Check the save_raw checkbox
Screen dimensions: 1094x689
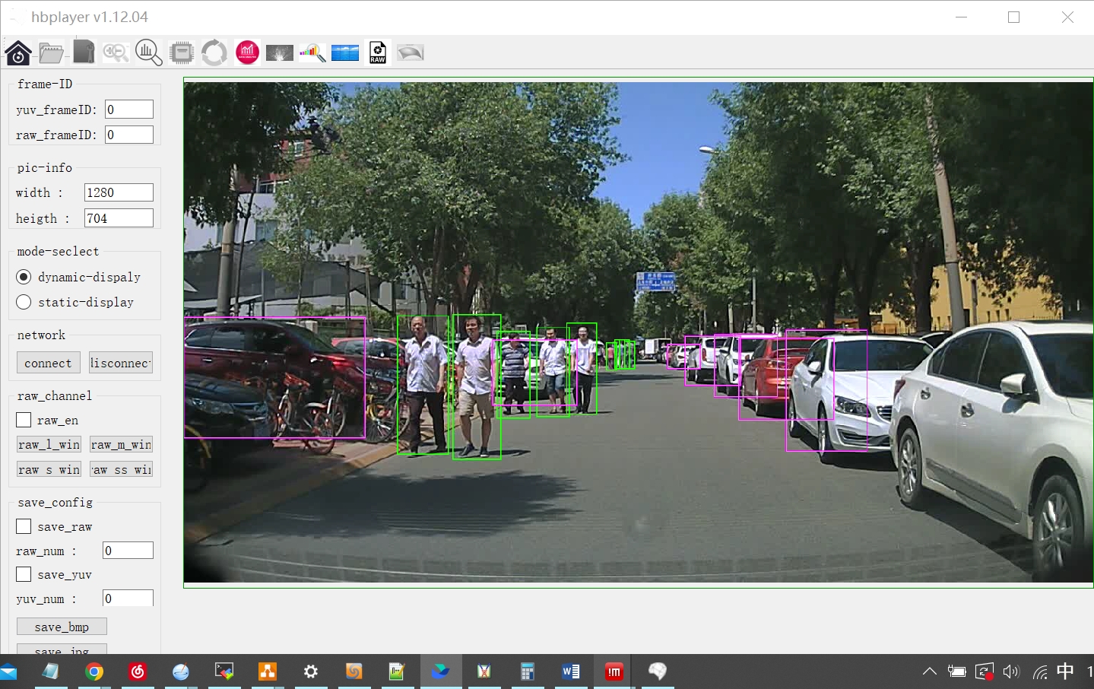[x=24, y=526]
